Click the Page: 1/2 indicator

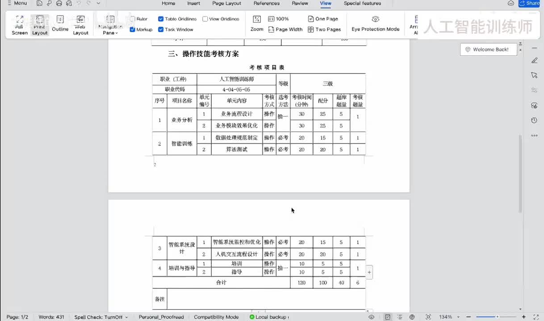coord(17,317)
